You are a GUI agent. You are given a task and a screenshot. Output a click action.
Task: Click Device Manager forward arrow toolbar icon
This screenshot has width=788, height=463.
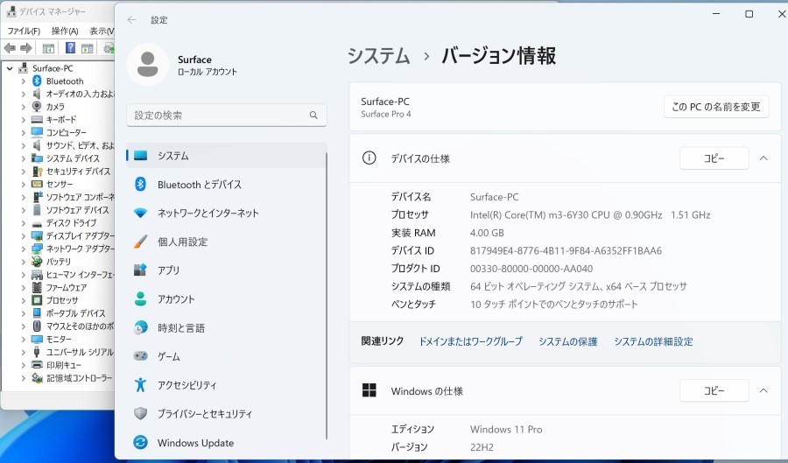pyautogui.click(x=26, y=48)
